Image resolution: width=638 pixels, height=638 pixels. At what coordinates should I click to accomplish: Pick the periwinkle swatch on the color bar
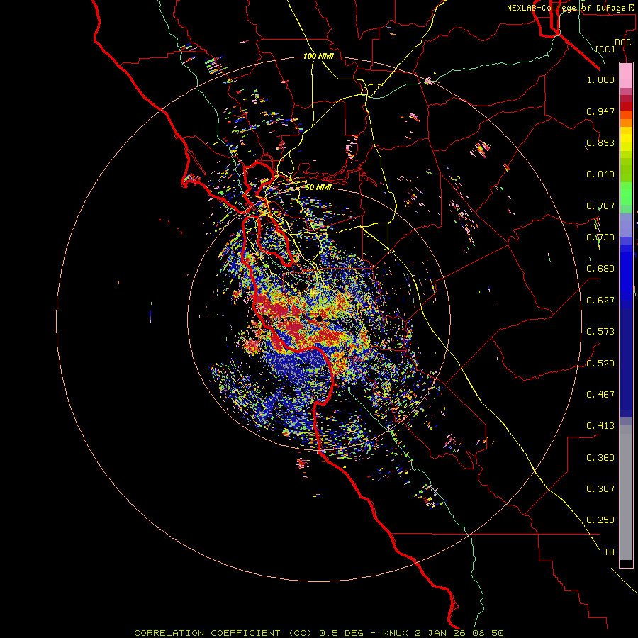point(626,225)
